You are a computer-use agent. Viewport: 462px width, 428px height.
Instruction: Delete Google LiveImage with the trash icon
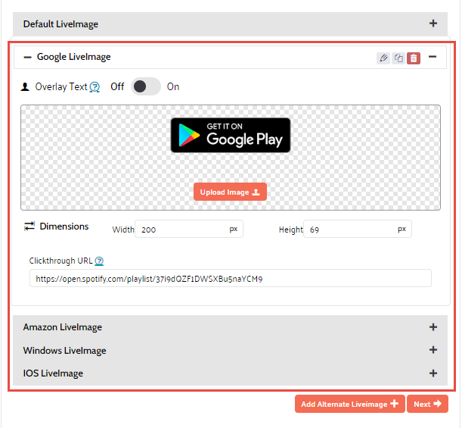(x=414, y=58)
